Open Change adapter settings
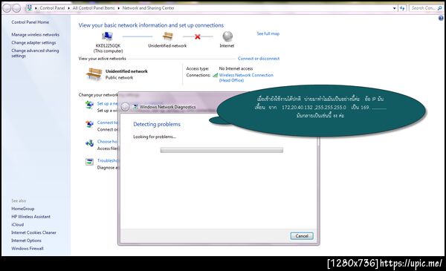 [x=33, y=42]
